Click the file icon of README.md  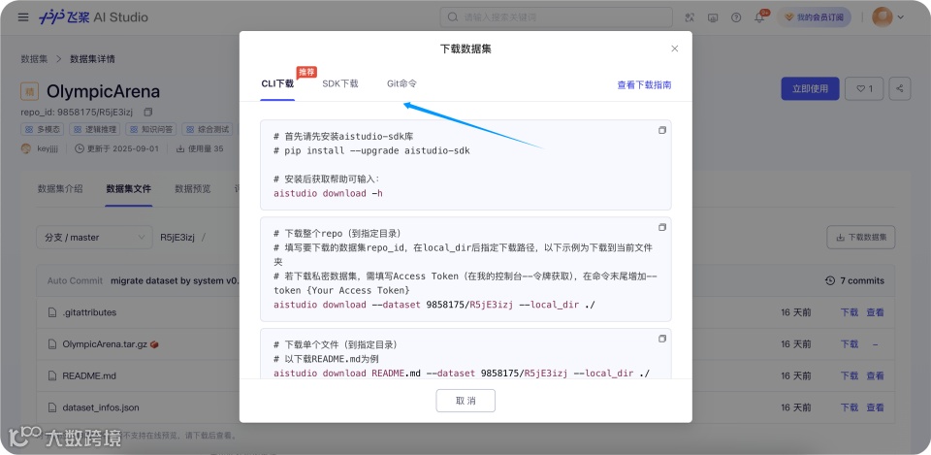51,376
